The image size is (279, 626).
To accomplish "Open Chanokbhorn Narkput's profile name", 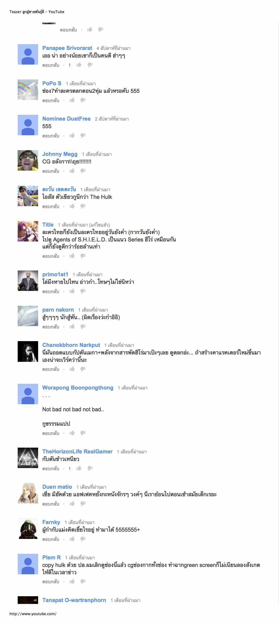I will (71, 345).
